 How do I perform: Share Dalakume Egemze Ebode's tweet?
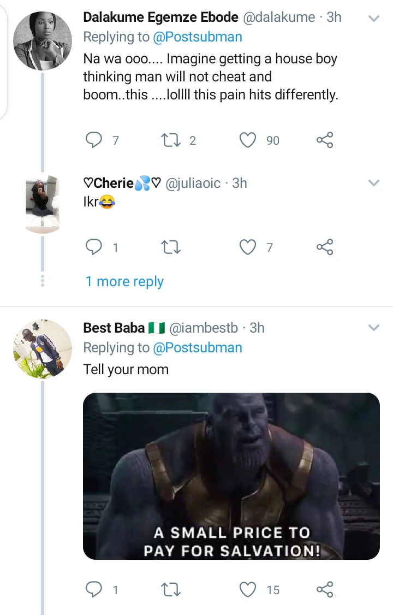click(325, 140)
